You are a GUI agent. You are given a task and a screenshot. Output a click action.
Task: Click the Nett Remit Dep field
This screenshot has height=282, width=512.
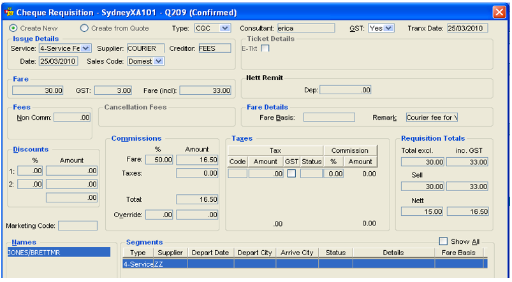[x=345, y=90]
